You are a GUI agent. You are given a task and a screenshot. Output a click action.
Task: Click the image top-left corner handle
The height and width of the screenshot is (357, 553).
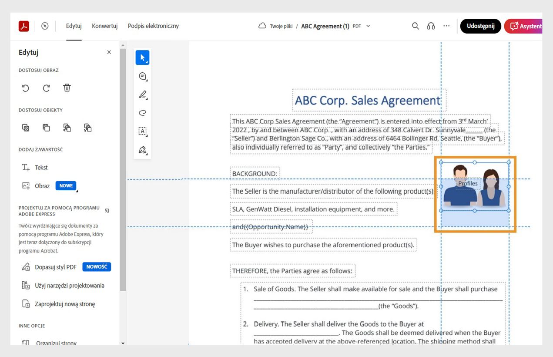pyautogui.click(x=441, y=162)
